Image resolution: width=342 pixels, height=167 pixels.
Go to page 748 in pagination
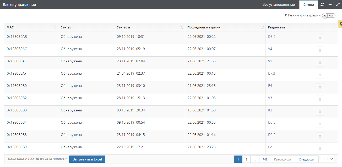pos(265,159)
